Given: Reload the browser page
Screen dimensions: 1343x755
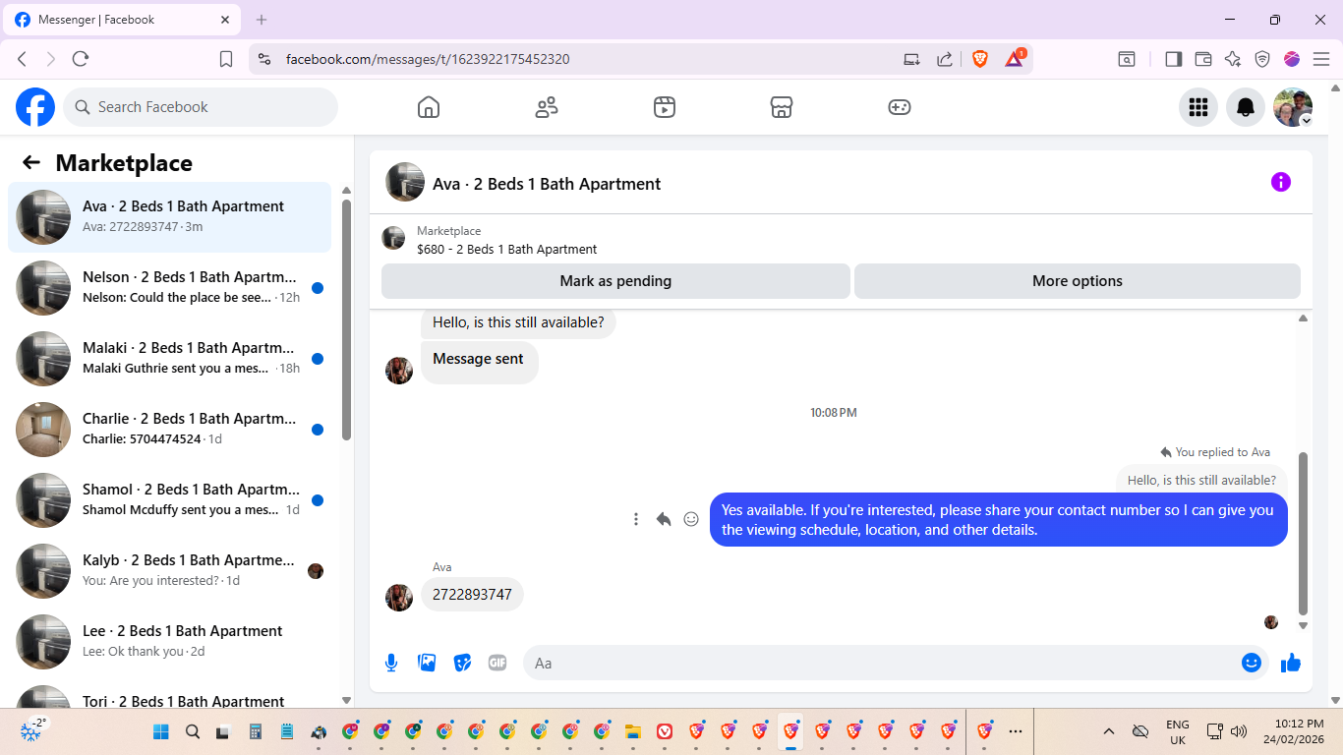Looking at the screenshot, I should point(81,59).
